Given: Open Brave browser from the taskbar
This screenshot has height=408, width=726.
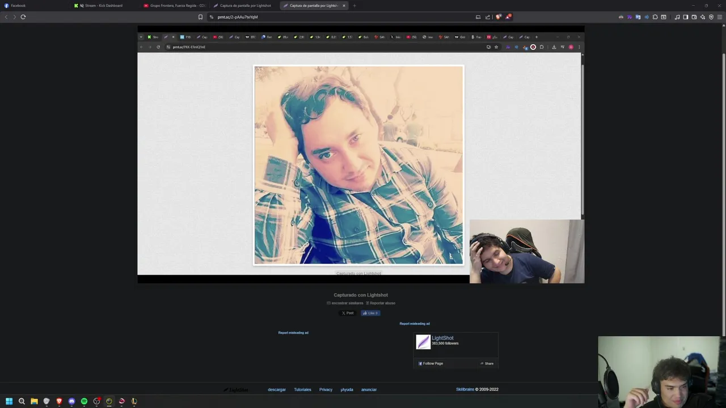Looking at the screenshot, I should [59, 401].
